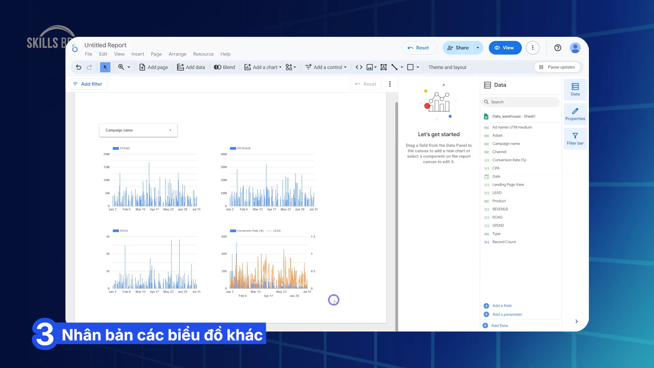This screenshot has width=654, height=368.
Task: Open the Arrange menu
Action: click(177, 54)
